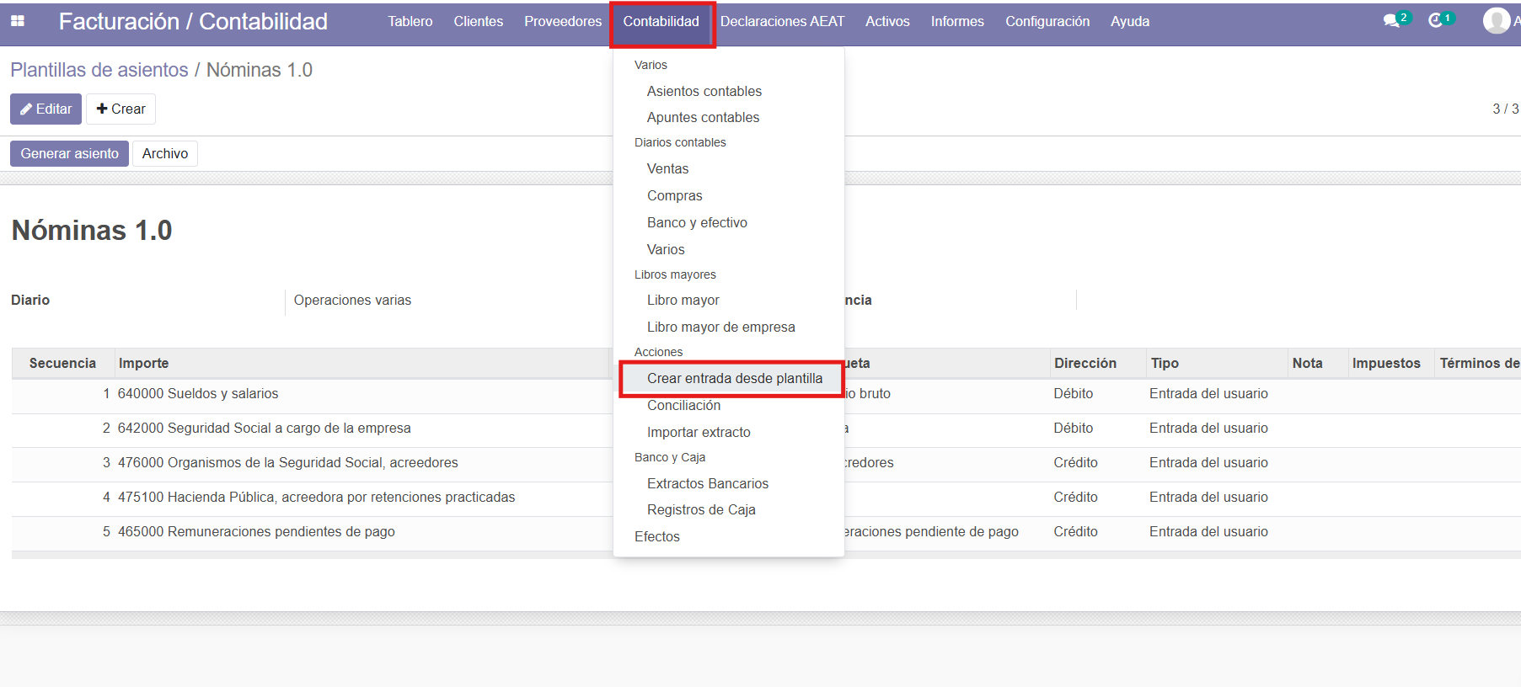1521x687 pixels.
Task: Select the Archivo status button
Action: pyautogui.click(x=165, y=153)
